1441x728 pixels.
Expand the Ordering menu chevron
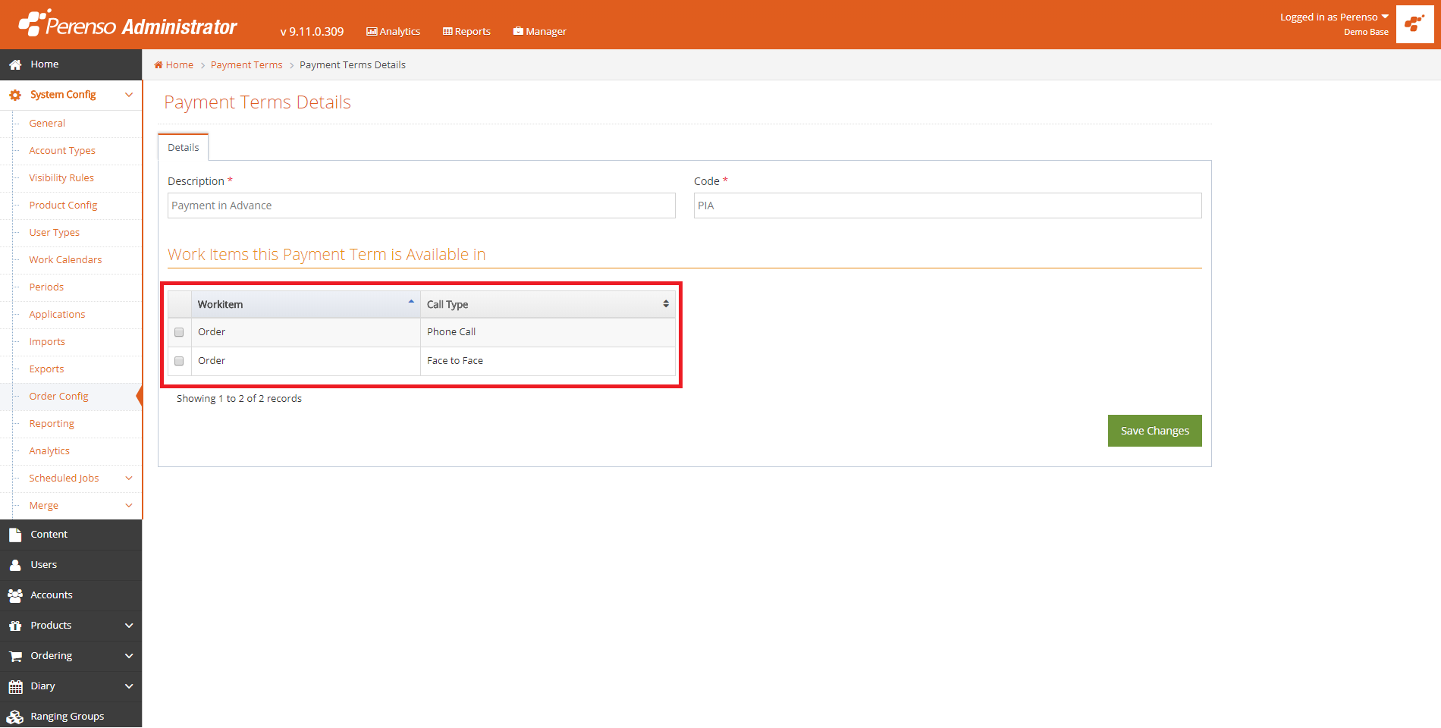click(x=129, y=656)
